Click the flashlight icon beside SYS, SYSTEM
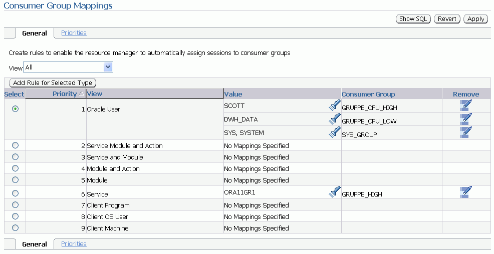Image resolution: width=494 pixels, height=254 pixels. click(x=335, y=132)
